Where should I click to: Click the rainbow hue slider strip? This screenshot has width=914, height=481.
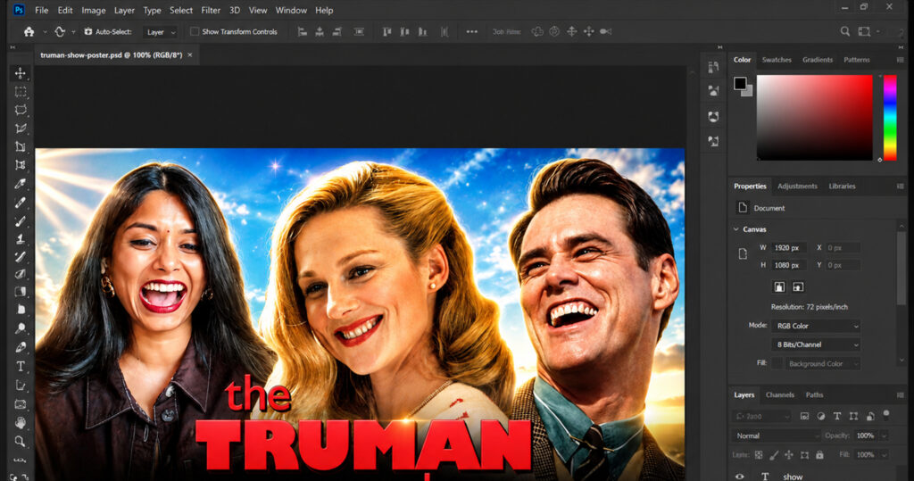(890, 117)
